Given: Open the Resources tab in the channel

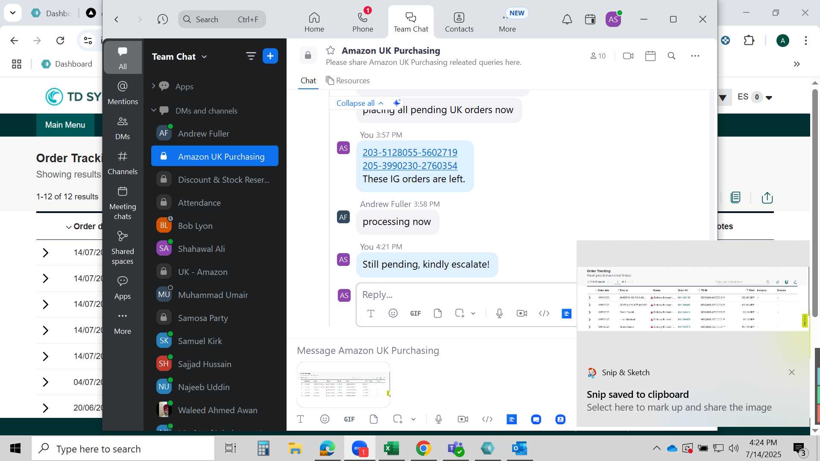Looking at the screenshot, I should tap(348, 80).
